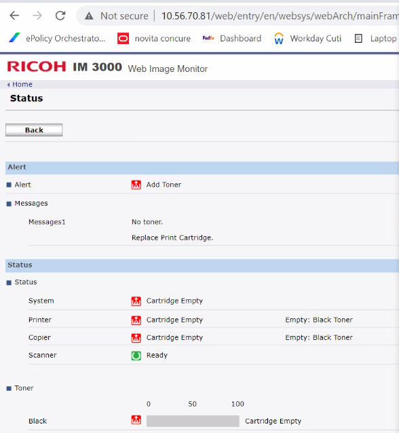Click the System Cartridge Empty icon
This screenshot has width=399, height=433.
point(136,301)
